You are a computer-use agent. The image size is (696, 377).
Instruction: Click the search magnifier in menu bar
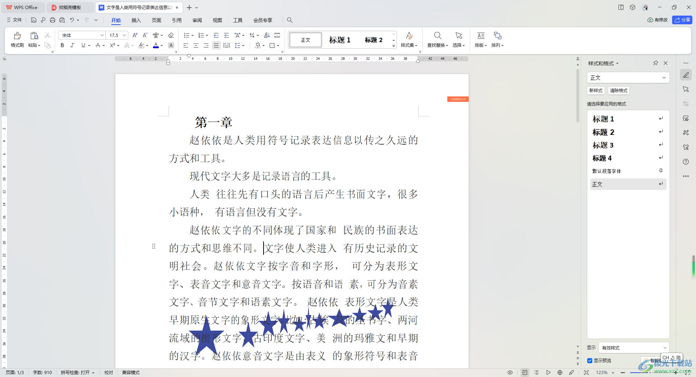point(290,20)
